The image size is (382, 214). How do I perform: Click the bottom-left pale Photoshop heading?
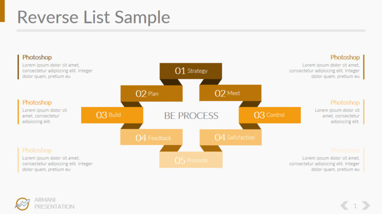pos(37,150)
